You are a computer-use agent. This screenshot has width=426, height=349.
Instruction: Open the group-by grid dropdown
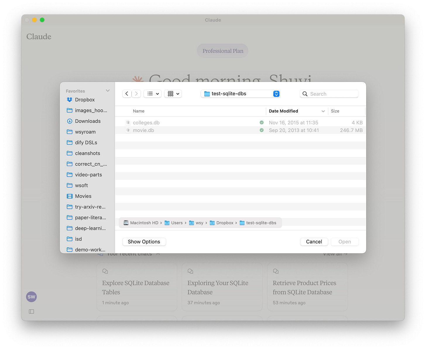[x=173, y=94]
